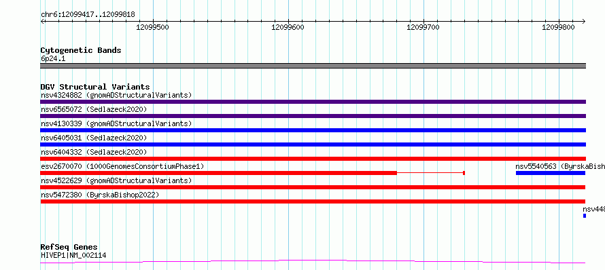Open the partially visible nsv448 variant label
The height and width of the screenshot is (270, 605).
coord(593,209)
